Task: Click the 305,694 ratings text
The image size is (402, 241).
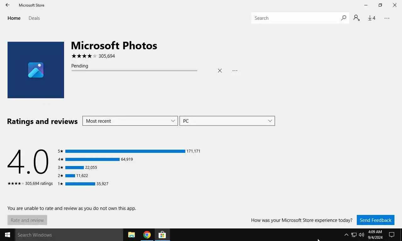Action: [x=39, y=184]
